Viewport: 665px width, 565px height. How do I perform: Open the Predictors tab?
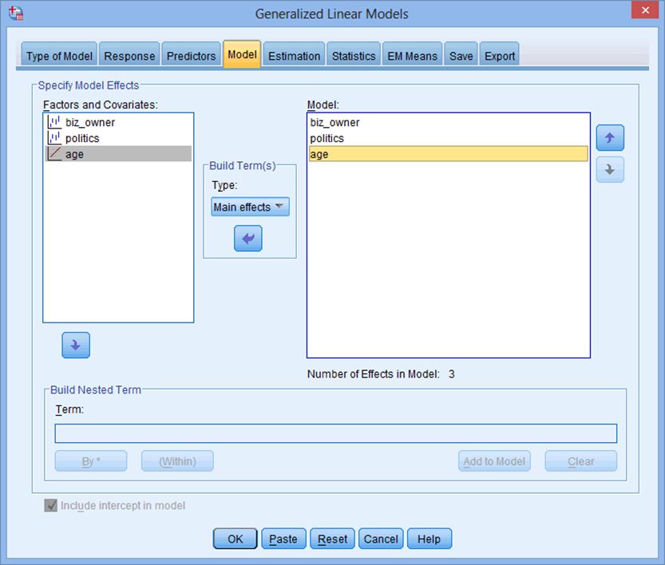coord(192,56)
